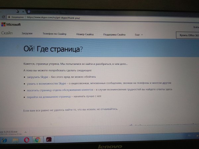Expand the "Еще" dropdown menu
199x149 pixels.
click(139, 34)
